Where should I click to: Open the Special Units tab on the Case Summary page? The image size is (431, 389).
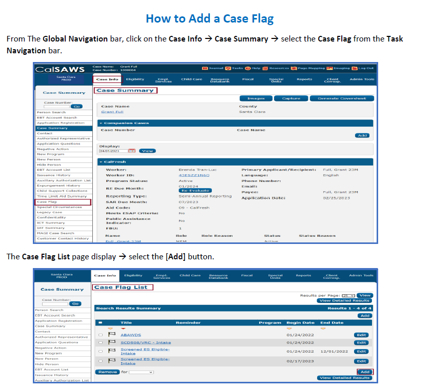click(276, 80)
